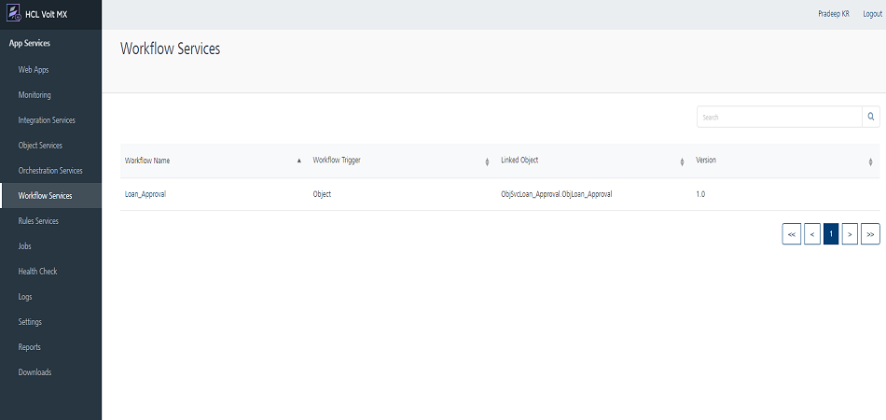Go to the last page button
The height and width of the screenshot is (420, 886).
[870, 234]
